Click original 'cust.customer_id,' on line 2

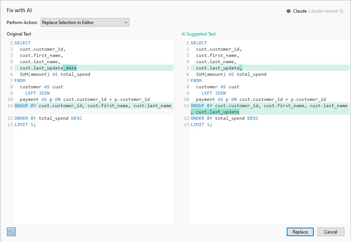tap(42, 49)
